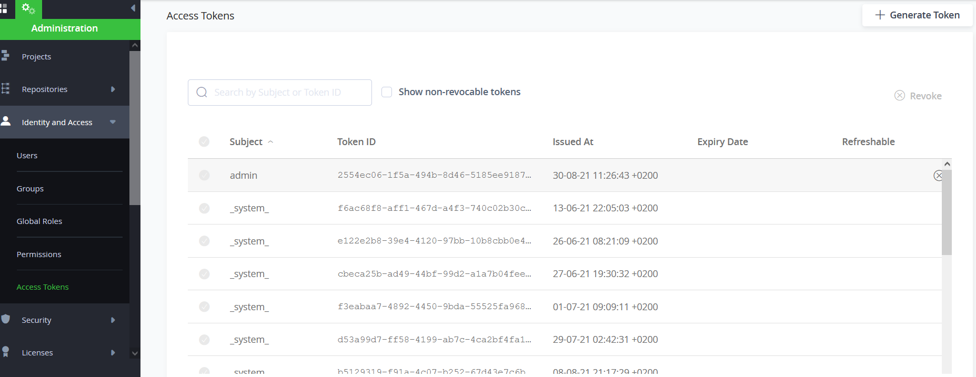Expand the Security submenu arrow
976x377 pixels.
113,320
